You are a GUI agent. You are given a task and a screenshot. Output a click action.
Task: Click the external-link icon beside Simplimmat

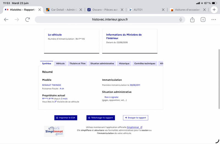(141, 127)
